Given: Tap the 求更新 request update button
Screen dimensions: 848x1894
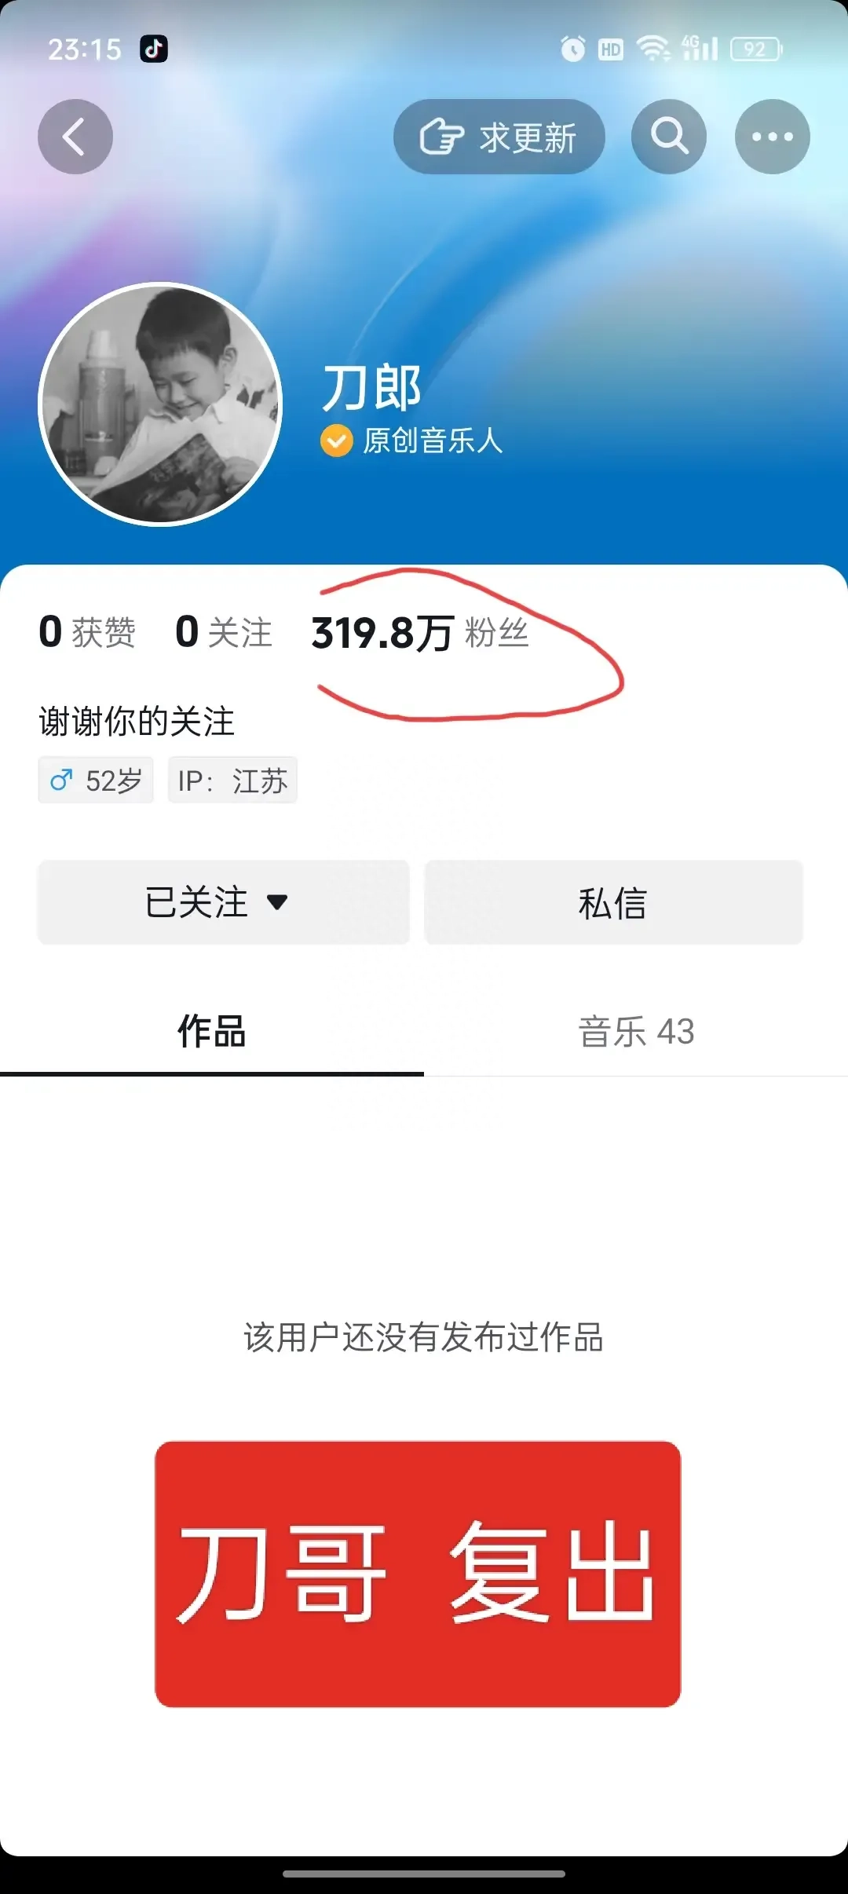Looking at the screenshot, I should 499,137.
